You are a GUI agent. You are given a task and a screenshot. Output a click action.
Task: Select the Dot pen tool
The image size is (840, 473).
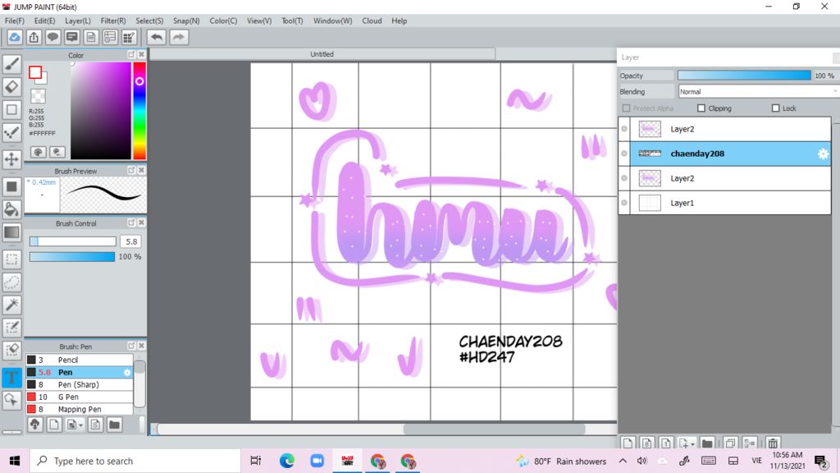[11, 133]
